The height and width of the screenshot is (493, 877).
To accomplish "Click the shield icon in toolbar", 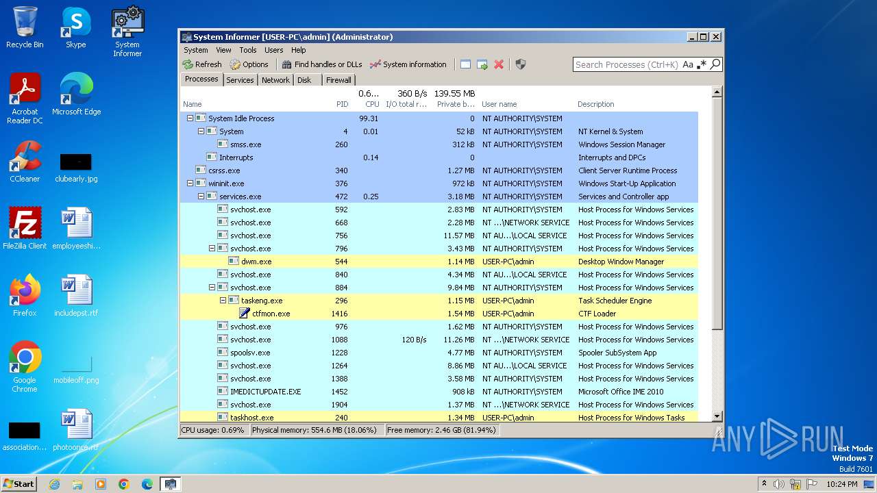I will (521, 64).
